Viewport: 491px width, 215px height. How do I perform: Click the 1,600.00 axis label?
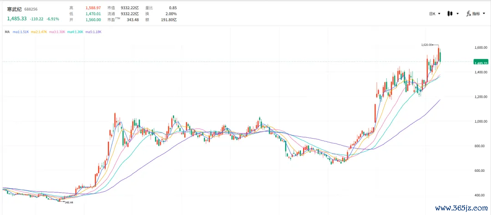pos(481,48)
